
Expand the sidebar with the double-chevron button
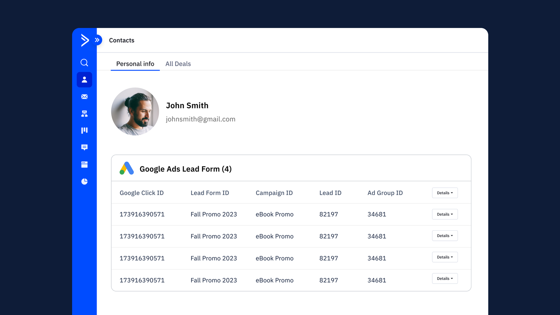pyautogui.click(x=97, y=40)
